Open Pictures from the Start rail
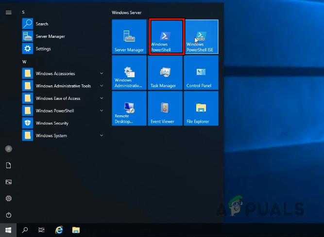This screenshot has width=324, height=237. click(8, 182)
